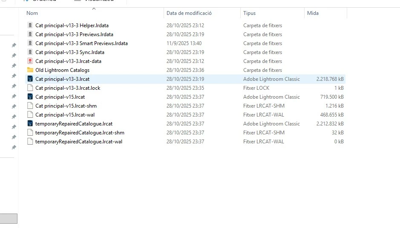This screenshot has height=228, width=400.
Task: Select file name Cat principal-v13-3 Helper.lrdata
Action: coord(72,25)
